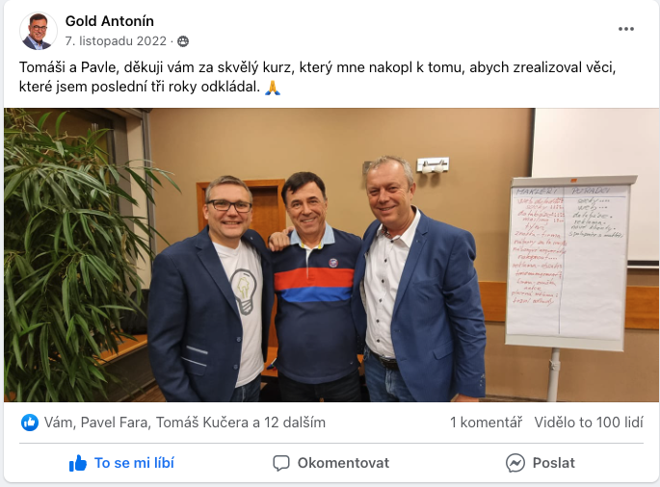Image resolution: width=660 pixels, height=487 pixels.
Task: Click the Okomentovat button
Action: coord(331,463)
